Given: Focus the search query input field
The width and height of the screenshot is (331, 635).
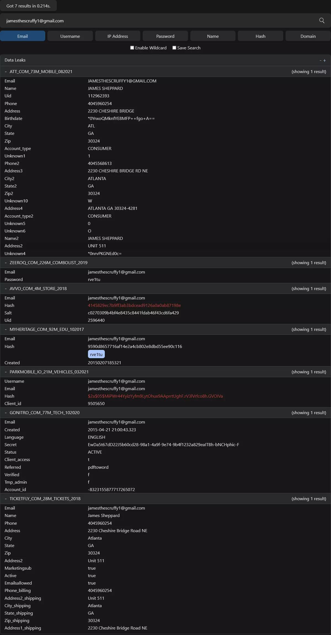Looking at the screenshot, I should pyautogui.click(x=160, y=21).
